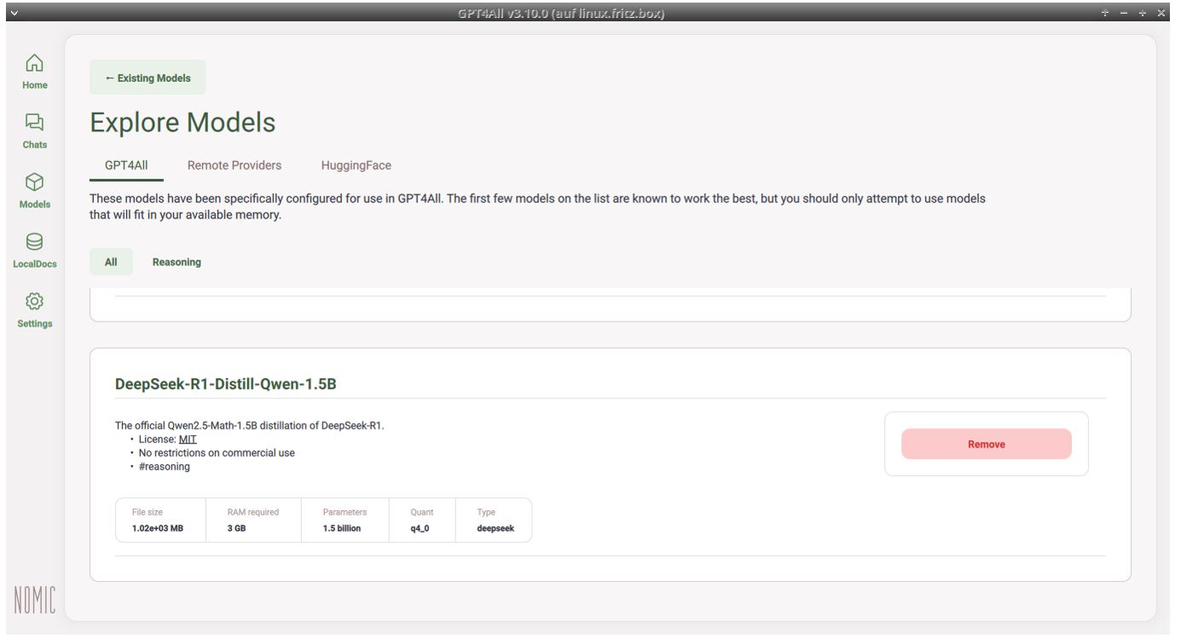Open the Settings gear icon
Screen dimensions: 1181x639
[x=34, y=303]
